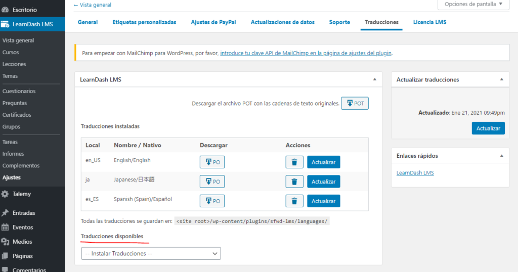Download the POT original strings file
Image resolution: width=518 pixels, height=272 pixels.
[x=355, y=103]
